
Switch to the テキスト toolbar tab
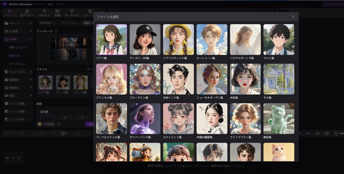(44, 13)
